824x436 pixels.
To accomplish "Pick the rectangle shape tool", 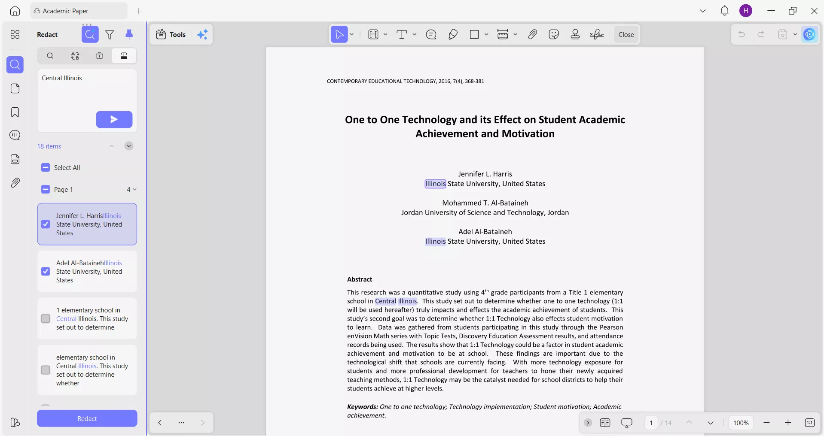I will click(x=474, y=34).
